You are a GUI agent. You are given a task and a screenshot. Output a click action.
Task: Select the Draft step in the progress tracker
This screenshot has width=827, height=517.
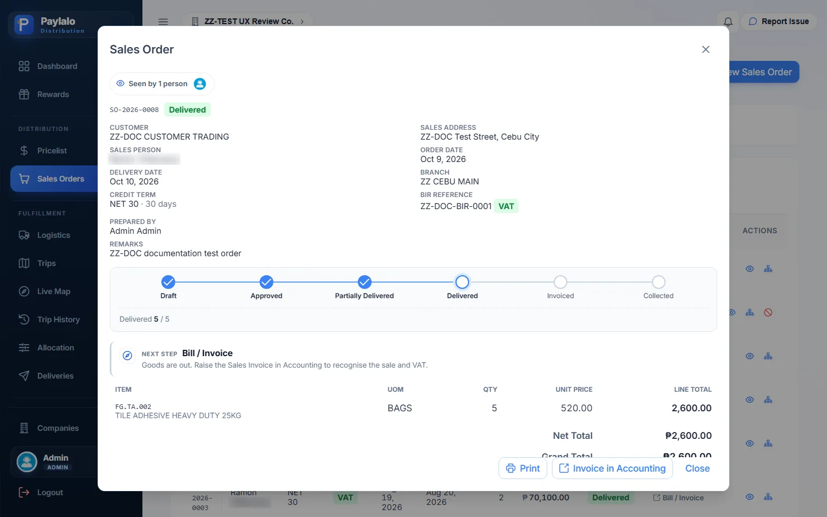(x=168, y=282)
